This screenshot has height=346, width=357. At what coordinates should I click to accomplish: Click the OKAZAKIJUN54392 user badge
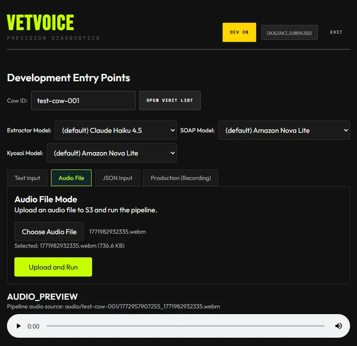[x=289, y=32]
